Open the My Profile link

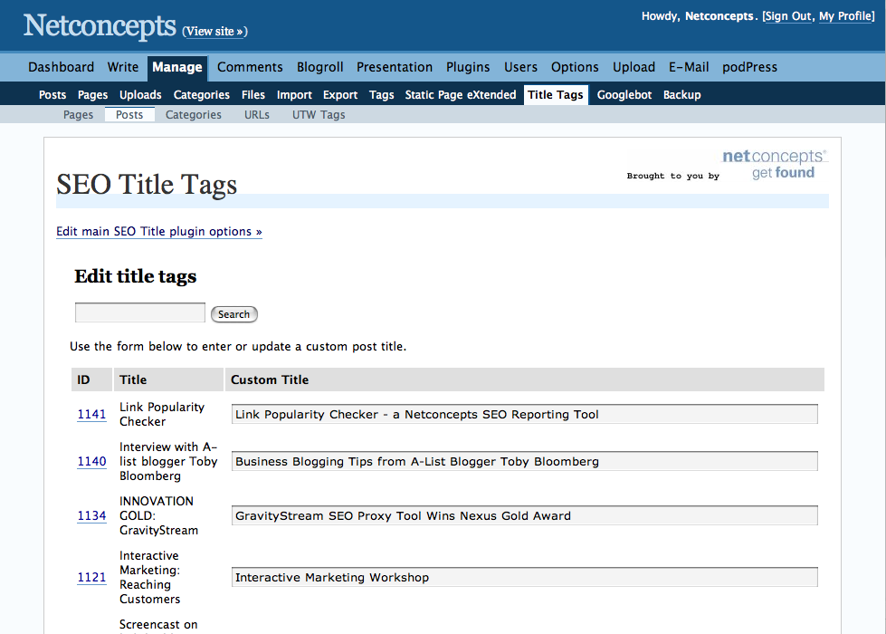(x=845, y=16)
